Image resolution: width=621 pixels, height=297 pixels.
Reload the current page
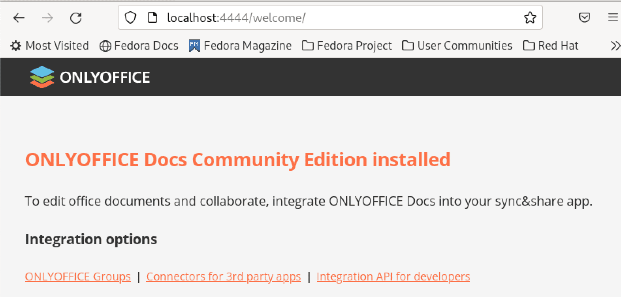76,18
